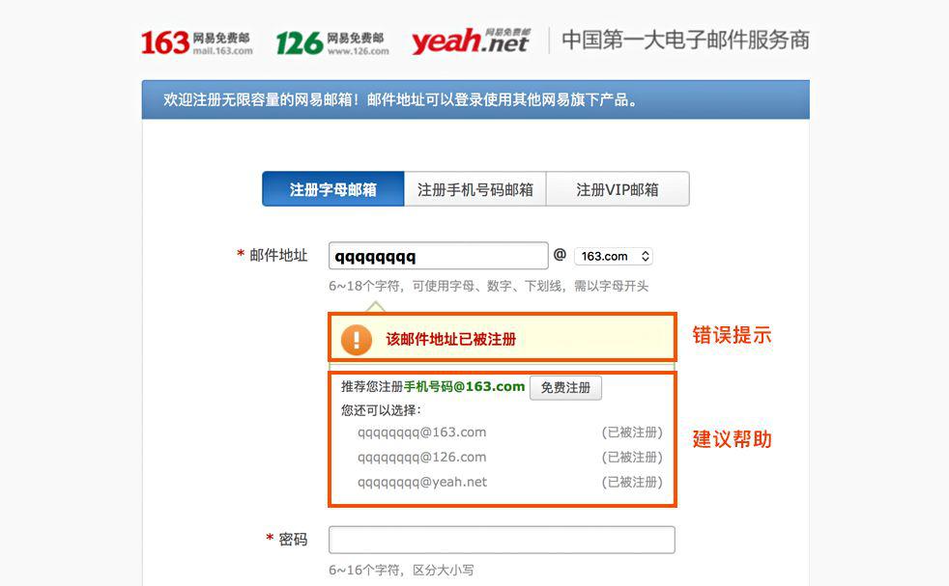Click the green 126 mail logo
The height and width of the screenshot is (586, 949).
tap(332, 42)
